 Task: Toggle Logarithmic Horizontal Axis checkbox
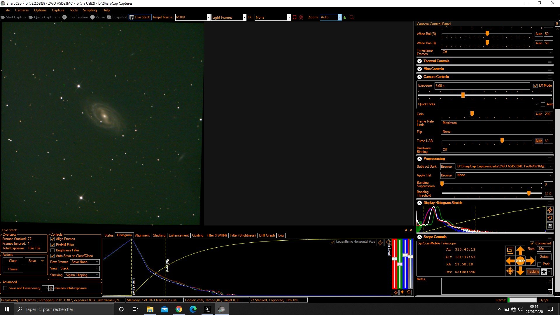[333, 242]
